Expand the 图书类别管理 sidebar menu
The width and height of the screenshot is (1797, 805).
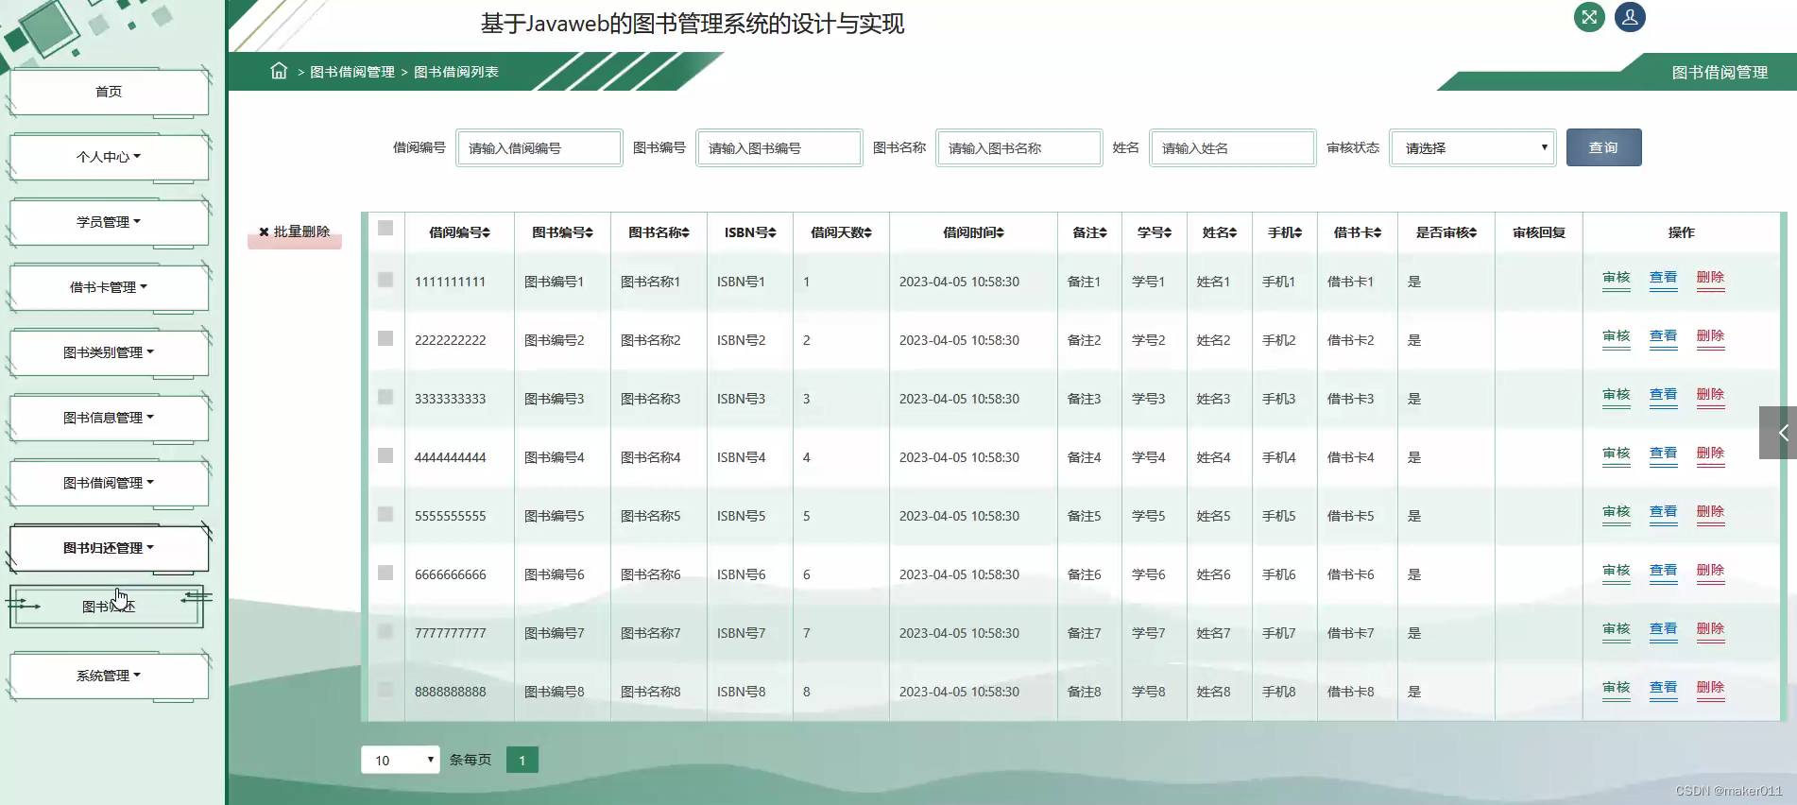(x=109, y=352)
